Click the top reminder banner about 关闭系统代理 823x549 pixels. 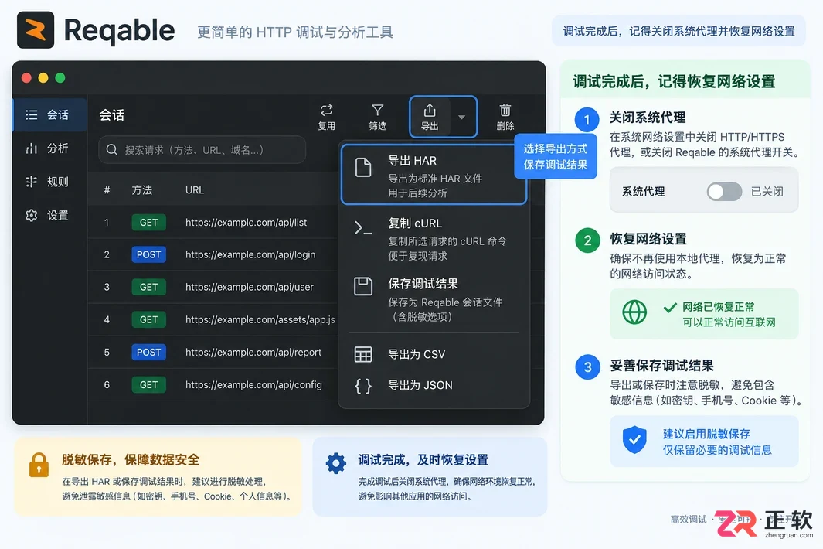pos(678,32)
